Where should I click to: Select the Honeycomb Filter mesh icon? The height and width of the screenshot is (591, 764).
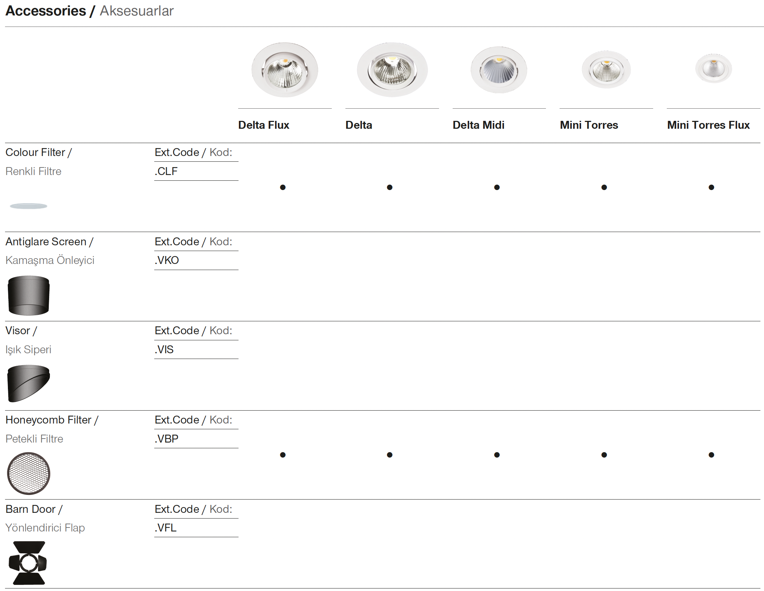(29, 473)
